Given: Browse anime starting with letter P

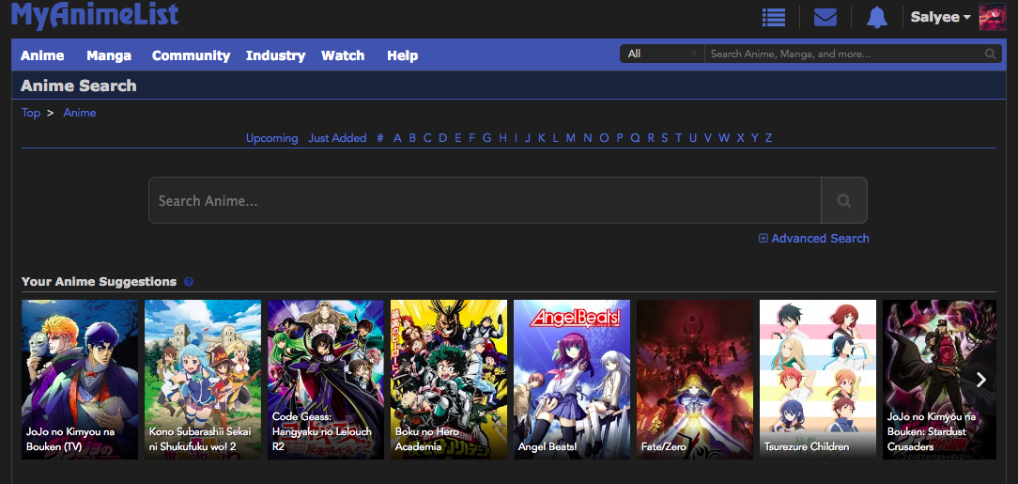Looking at the screenshot, I should point(620,138).
